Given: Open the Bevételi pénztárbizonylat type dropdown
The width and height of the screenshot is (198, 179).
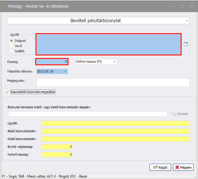Looking at the screenshot, I should tap(187, 21).
